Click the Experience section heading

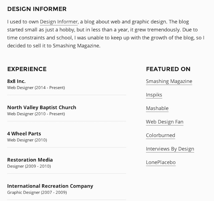[x=27, y=69]
